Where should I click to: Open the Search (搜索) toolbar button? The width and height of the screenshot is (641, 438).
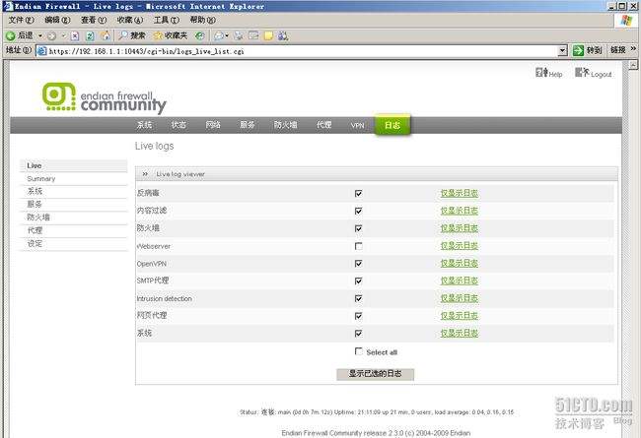point(132,35)
